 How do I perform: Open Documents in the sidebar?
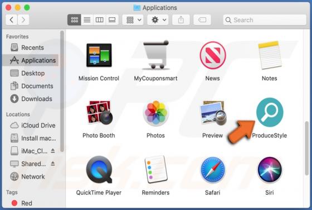click(x=31, y=86)
